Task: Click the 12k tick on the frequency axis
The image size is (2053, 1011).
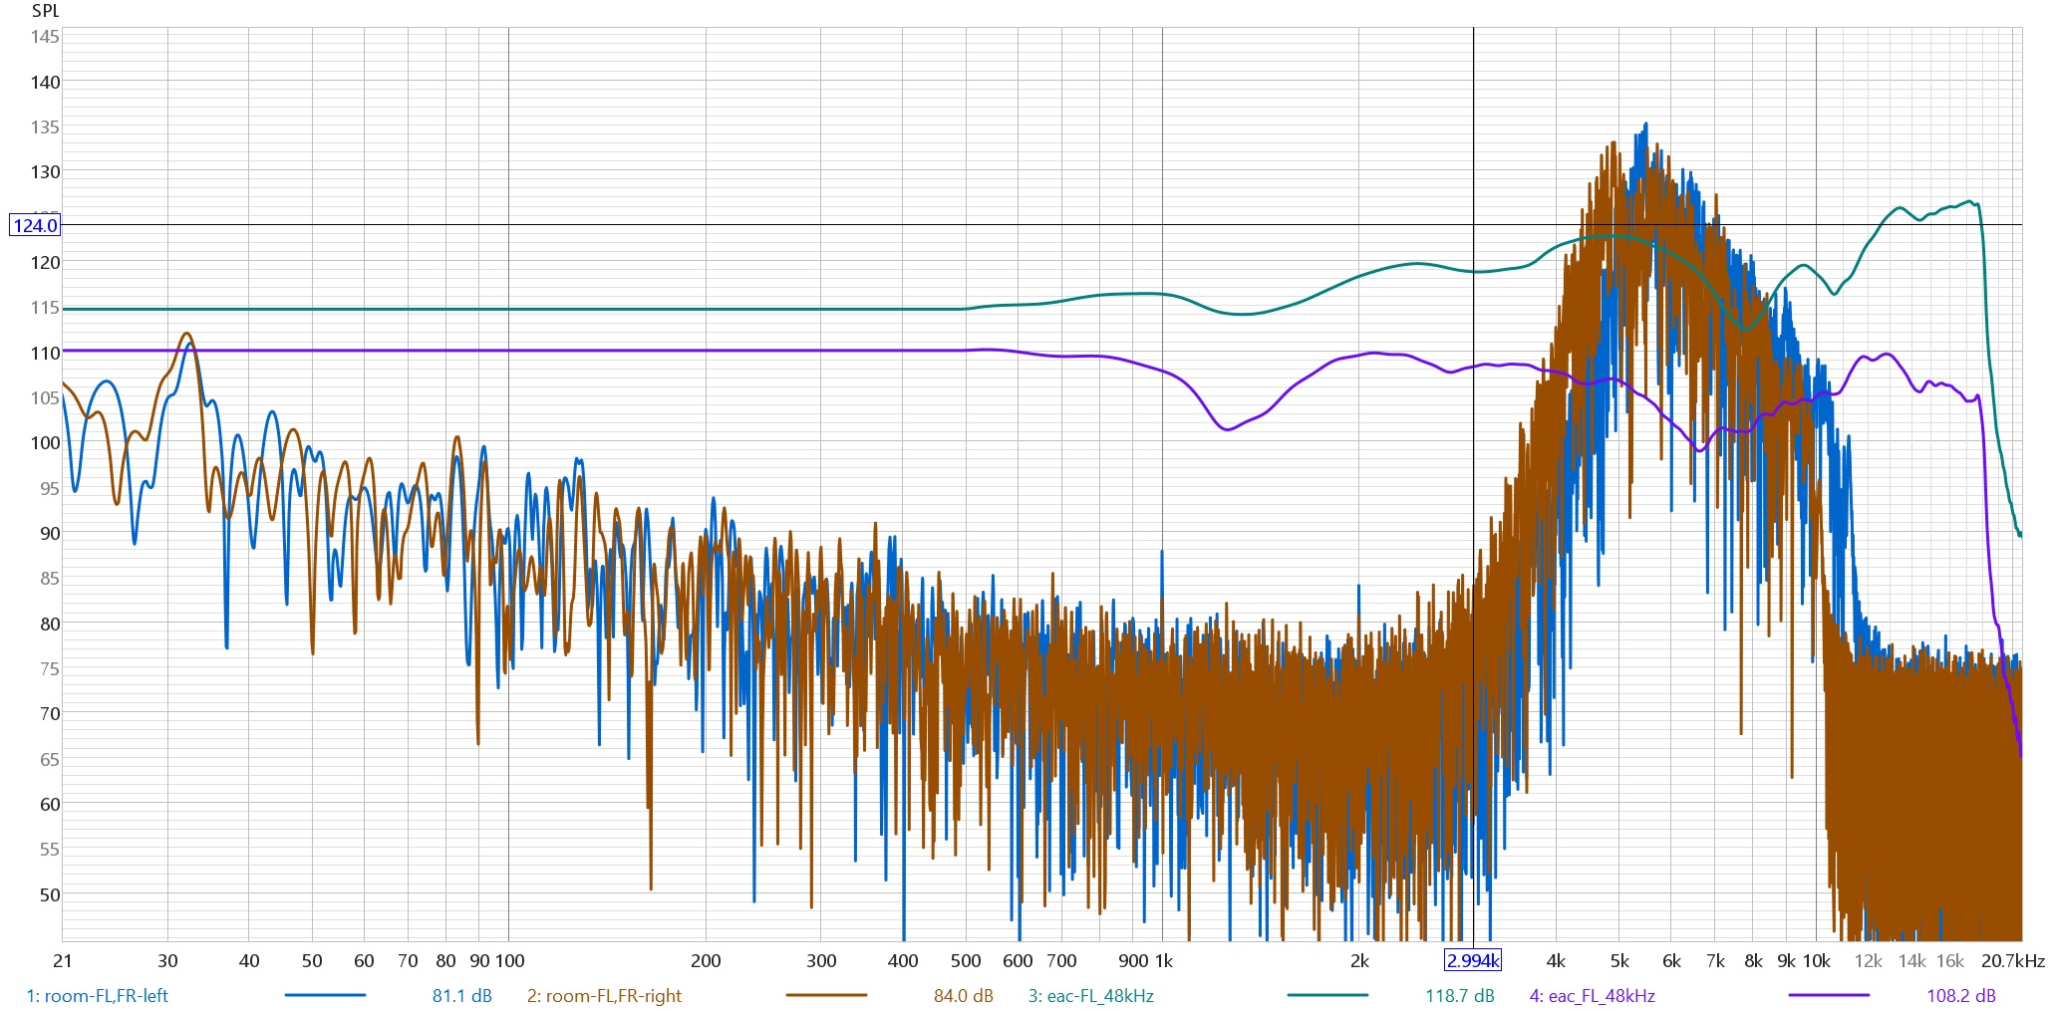Action: tap(1868, 960)
